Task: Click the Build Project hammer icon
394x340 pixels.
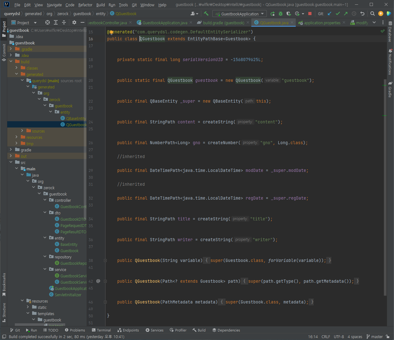Action: click(x=206, y=14)
